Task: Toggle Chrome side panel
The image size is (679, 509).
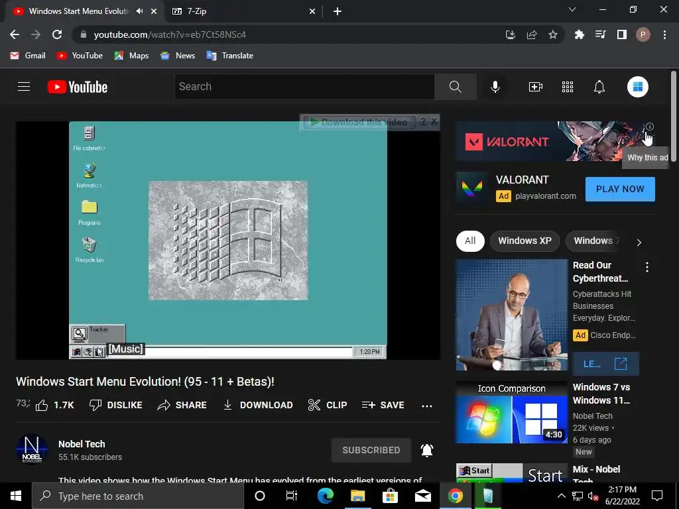Action: 621,34
